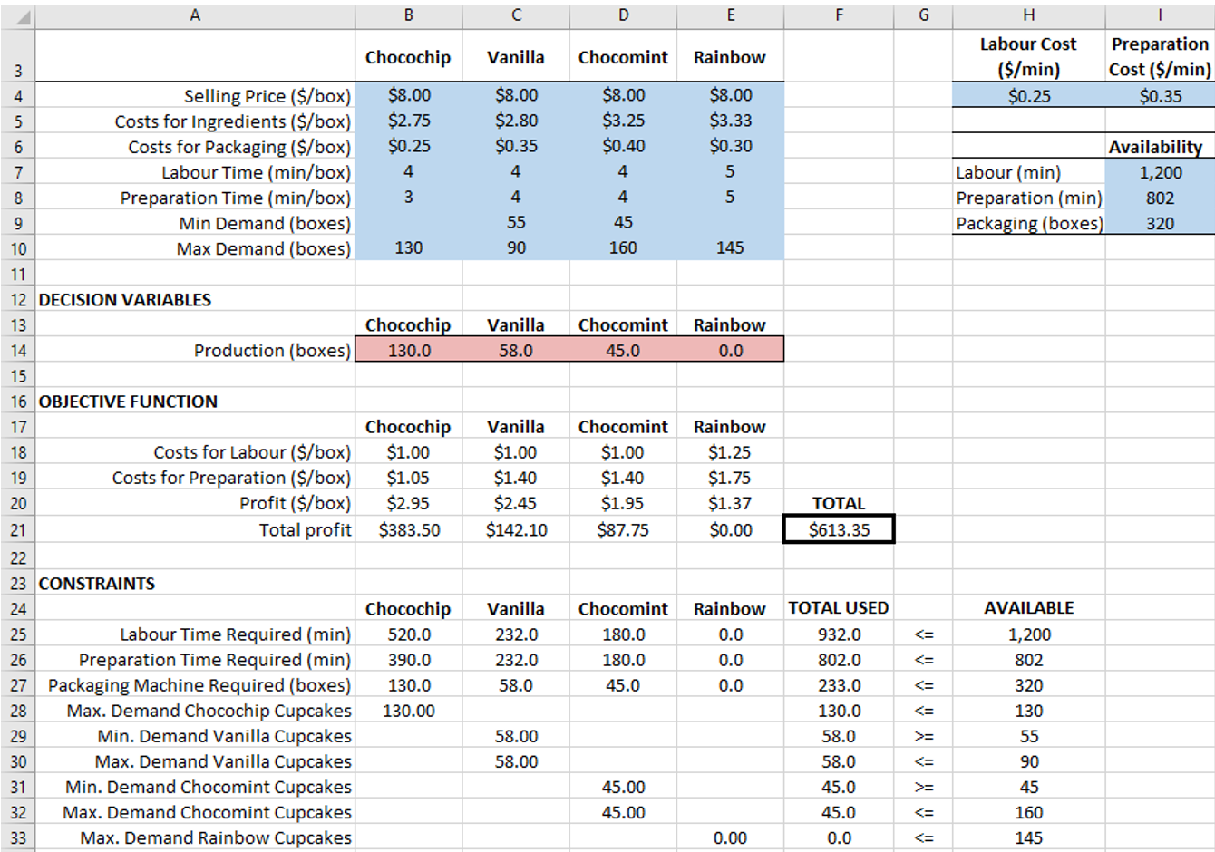Select column F header
The image size is (1215, 852).
(839, 15)
